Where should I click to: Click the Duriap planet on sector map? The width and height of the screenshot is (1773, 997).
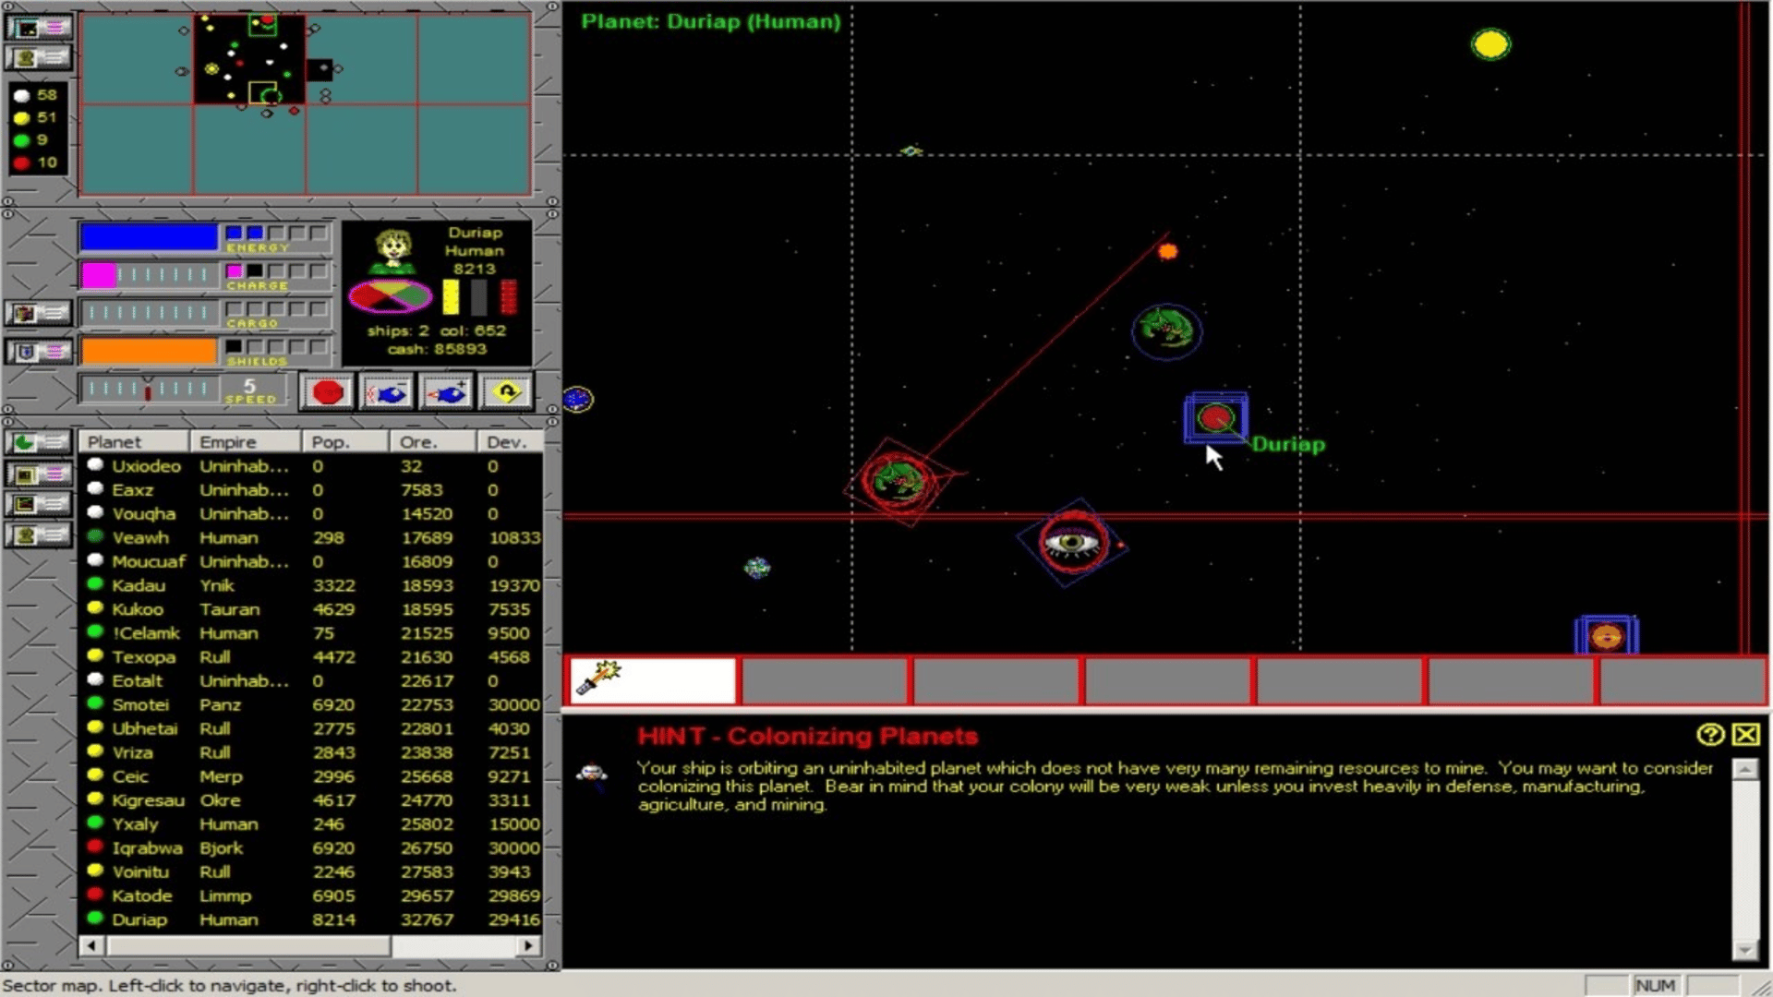[x=1215, y=418]
